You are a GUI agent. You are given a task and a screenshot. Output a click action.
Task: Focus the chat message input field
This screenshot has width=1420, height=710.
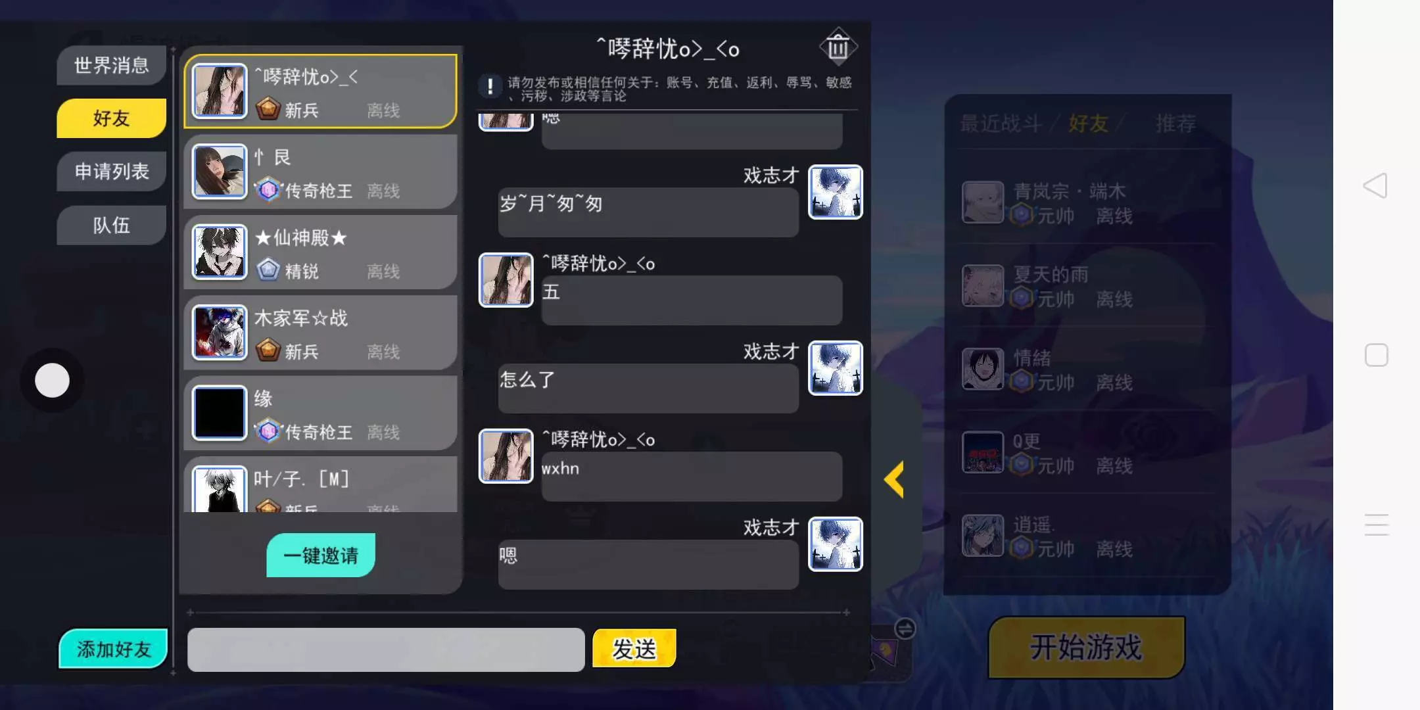point(386,650)
